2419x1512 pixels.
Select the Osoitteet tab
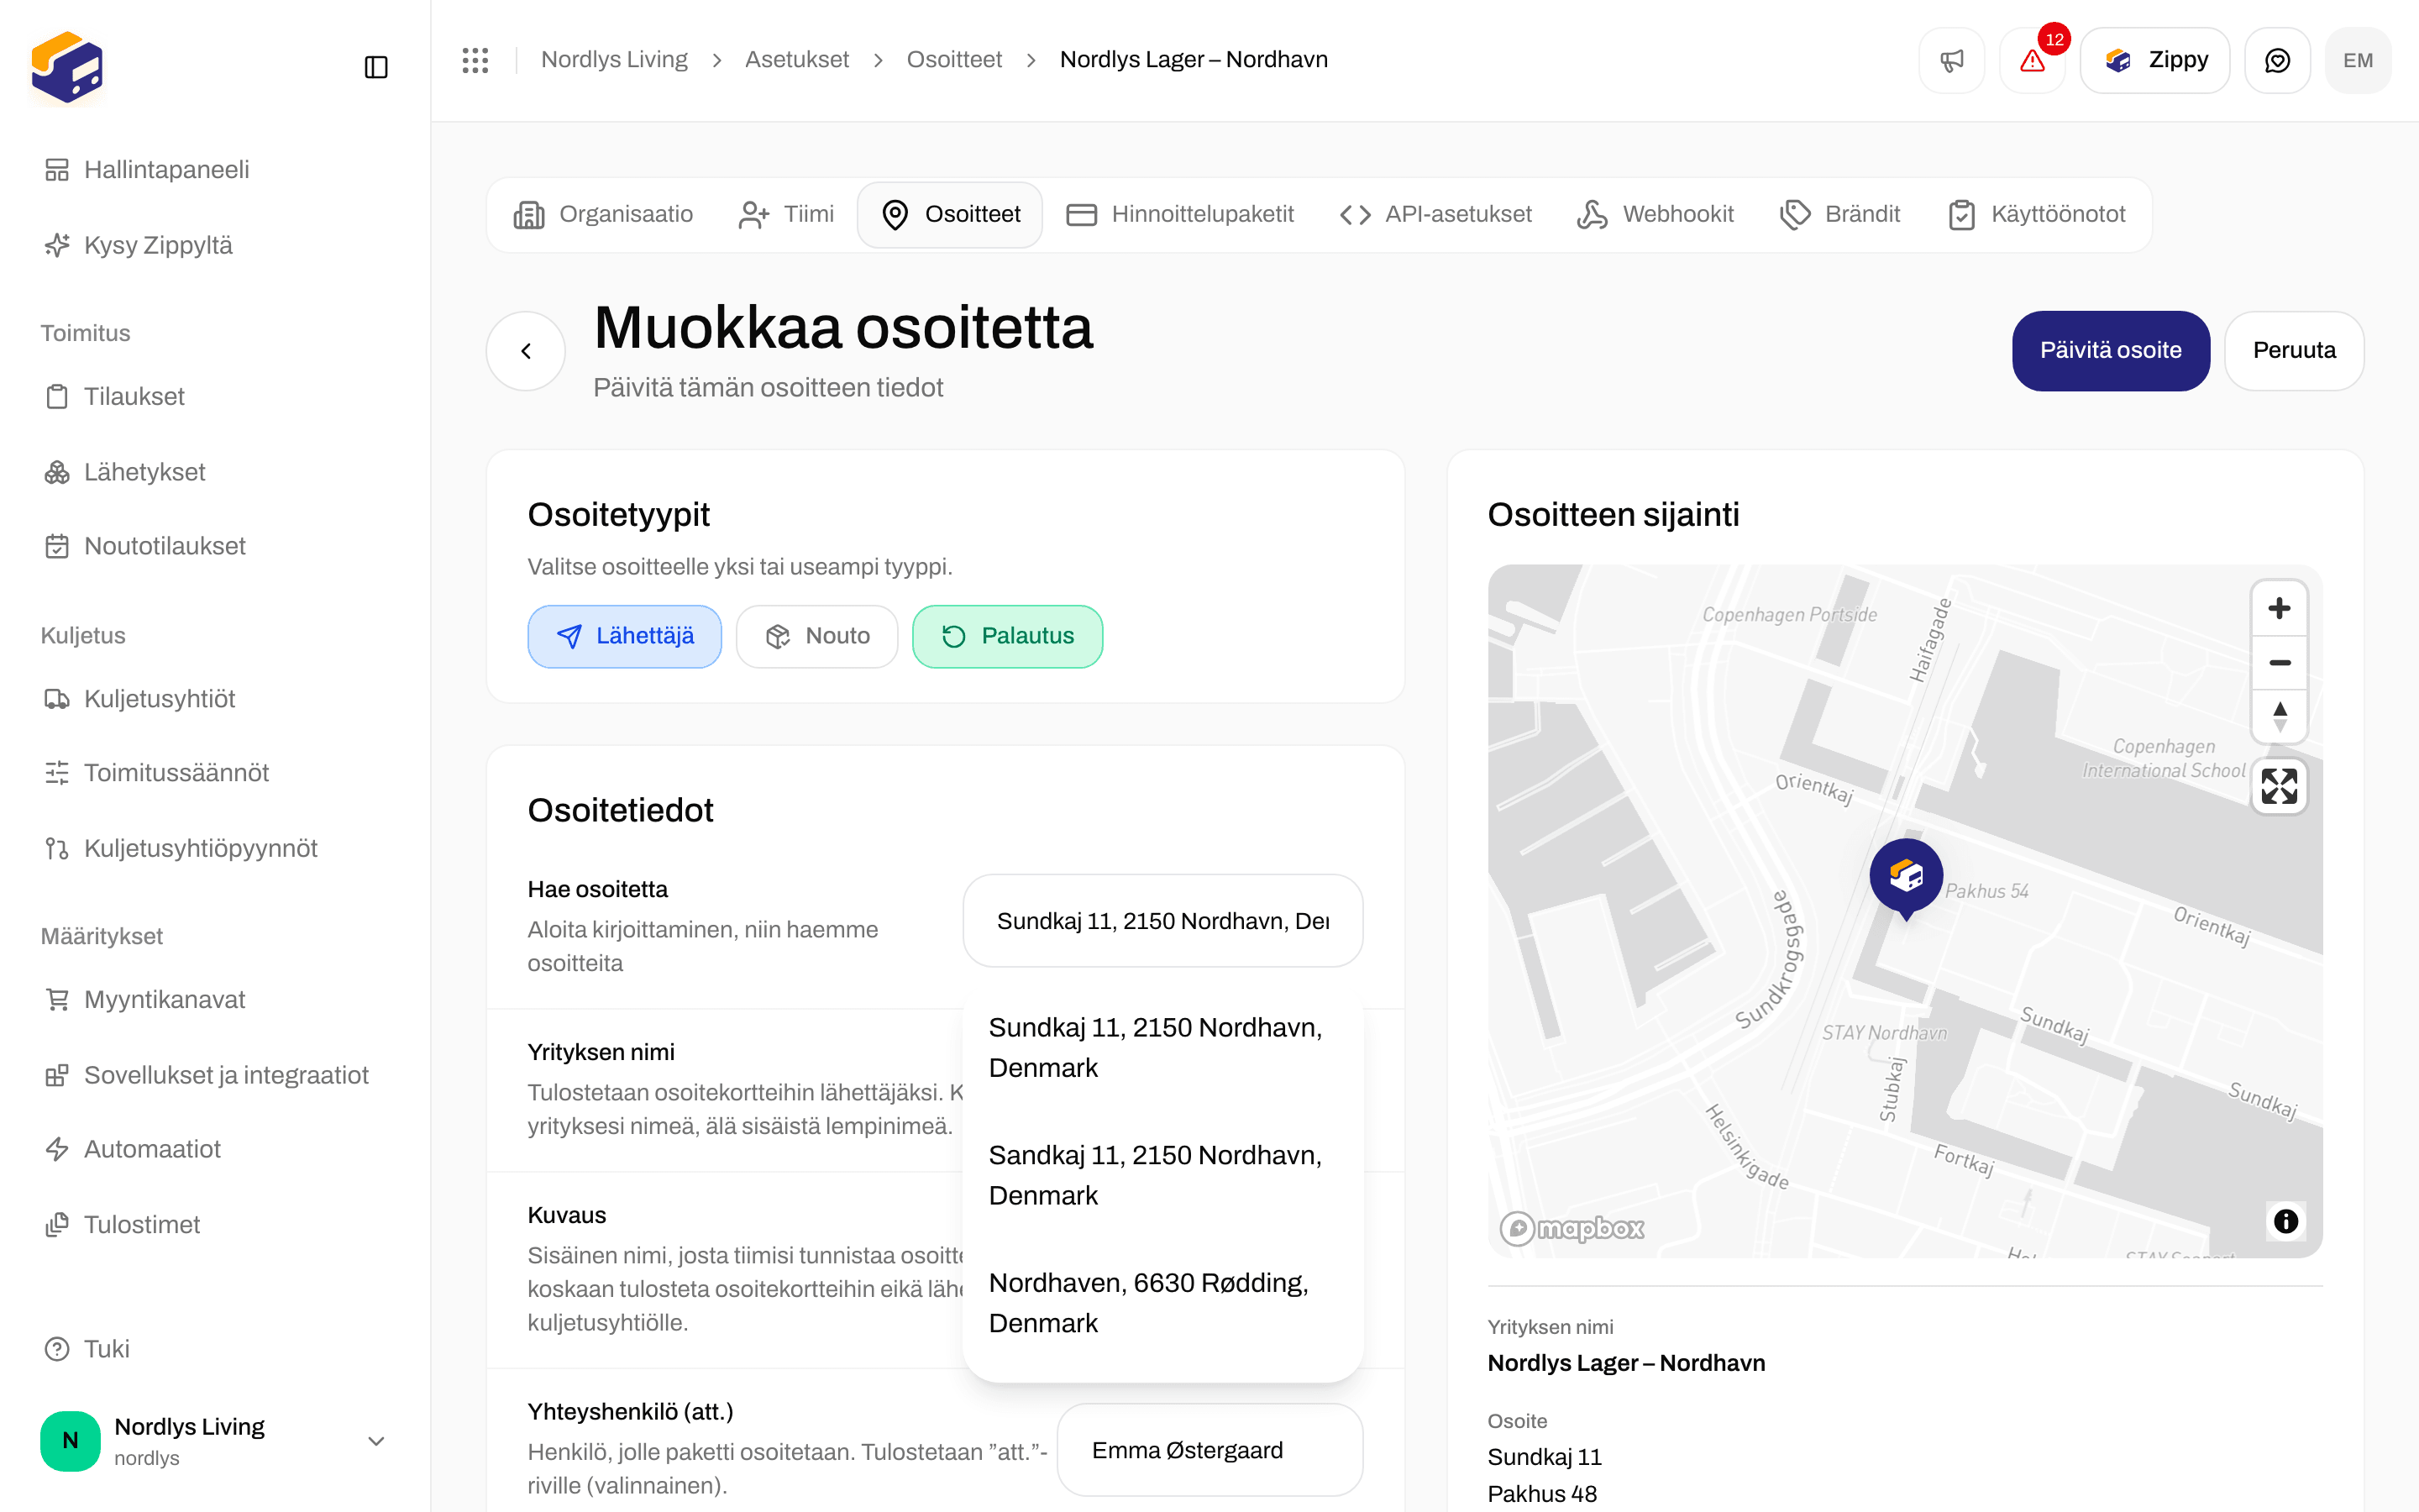951,214
